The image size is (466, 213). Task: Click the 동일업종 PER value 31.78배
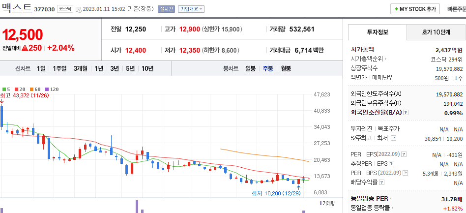coord(451,199)
